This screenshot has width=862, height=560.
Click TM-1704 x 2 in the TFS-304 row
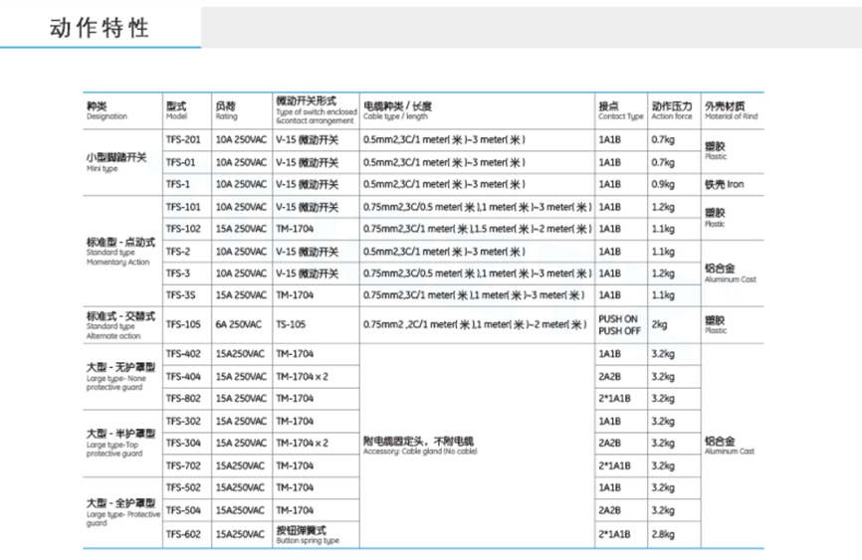(302, 443)
